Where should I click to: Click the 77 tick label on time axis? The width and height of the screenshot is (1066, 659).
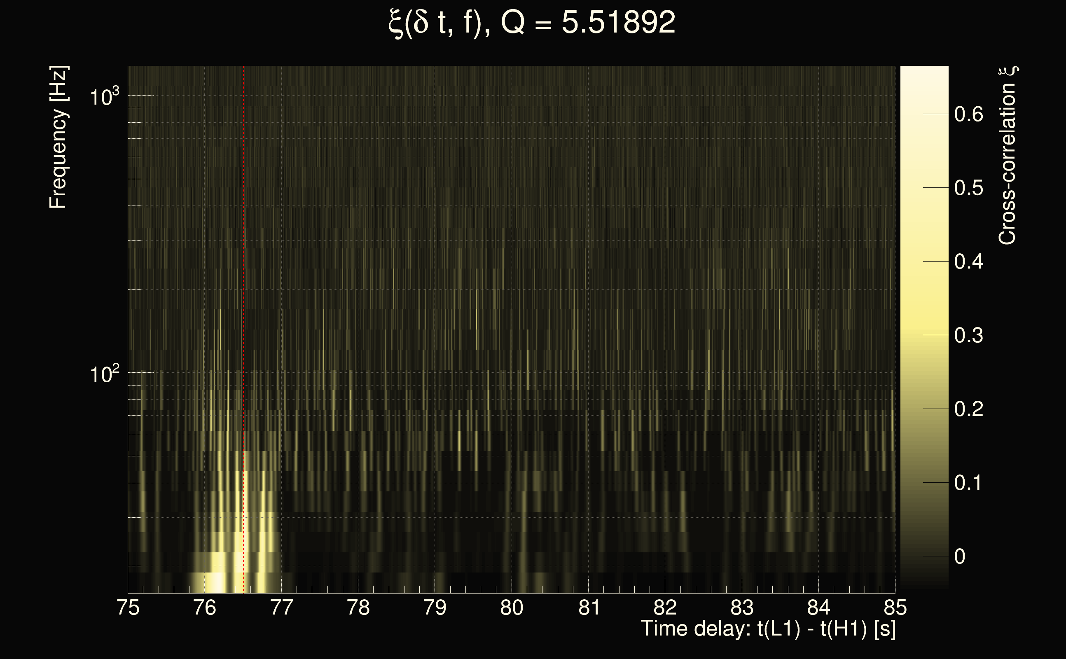tap(282, 608)
